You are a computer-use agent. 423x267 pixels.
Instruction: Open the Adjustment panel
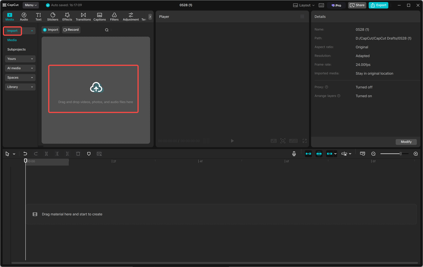131,16
